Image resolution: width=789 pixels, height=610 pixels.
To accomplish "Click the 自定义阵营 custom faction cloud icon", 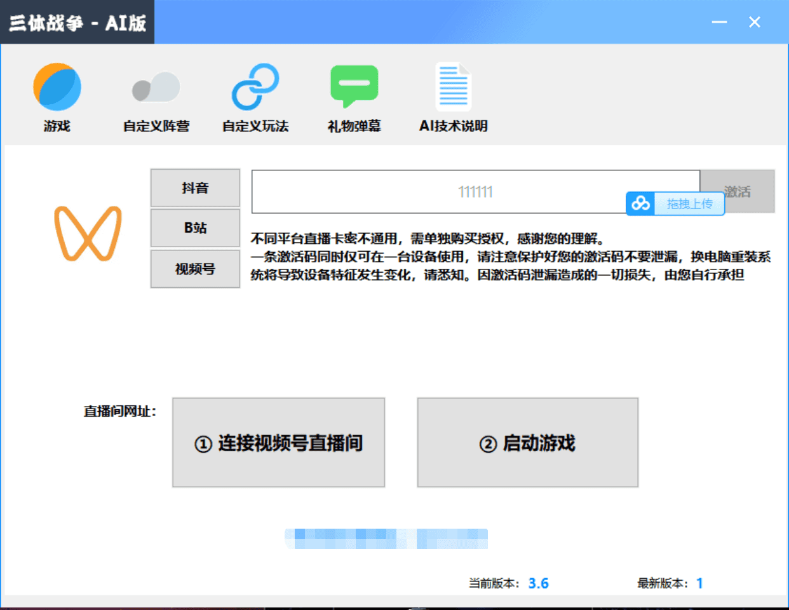I will (x=156, y=87).
